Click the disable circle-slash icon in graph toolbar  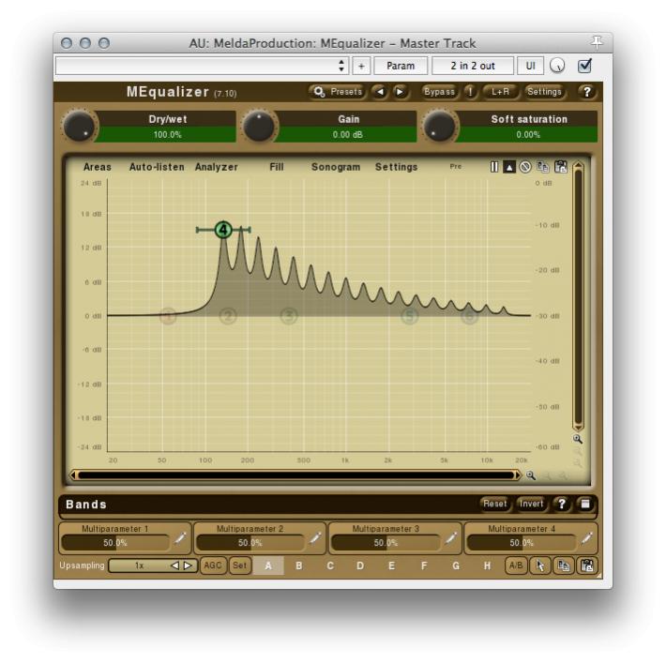tap(525, 167)
